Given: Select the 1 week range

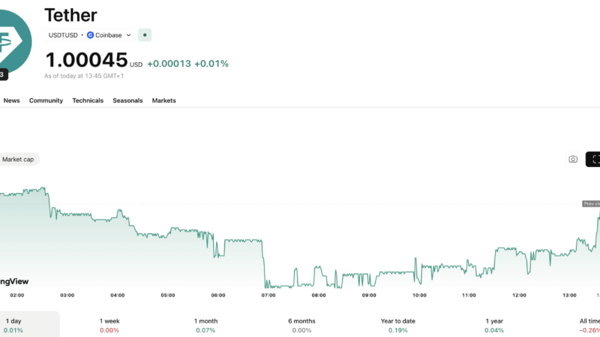Looking at the screenshot, I should point(109,325).
